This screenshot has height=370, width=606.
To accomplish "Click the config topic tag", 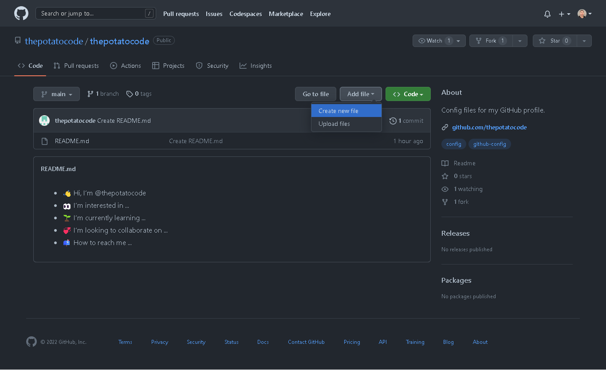I will click(x=454, y=144).
